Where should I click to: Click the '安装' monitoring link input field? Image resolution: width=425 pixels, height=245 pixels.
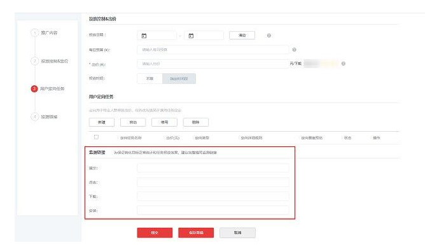213,210
